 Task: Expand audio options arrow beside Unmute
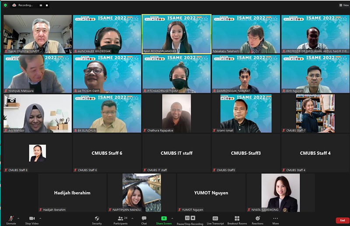click(18, 219)
